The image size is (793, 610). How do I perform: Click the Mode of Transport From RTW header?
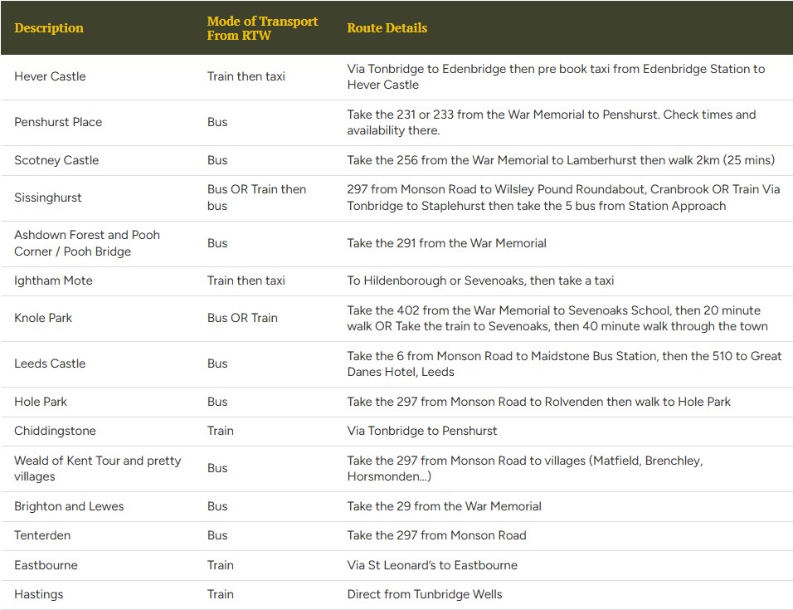click(262, 27)
